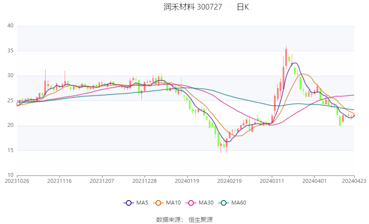
Task: Click the data source text 恒生聚源
Action: pyautogui.click(x=201, y=220)
